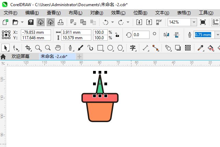Image resolution: width=220 pixels, height=147 pixels.
Task: Expand the Open recent files arrow
Action: [x=22, y=22]
